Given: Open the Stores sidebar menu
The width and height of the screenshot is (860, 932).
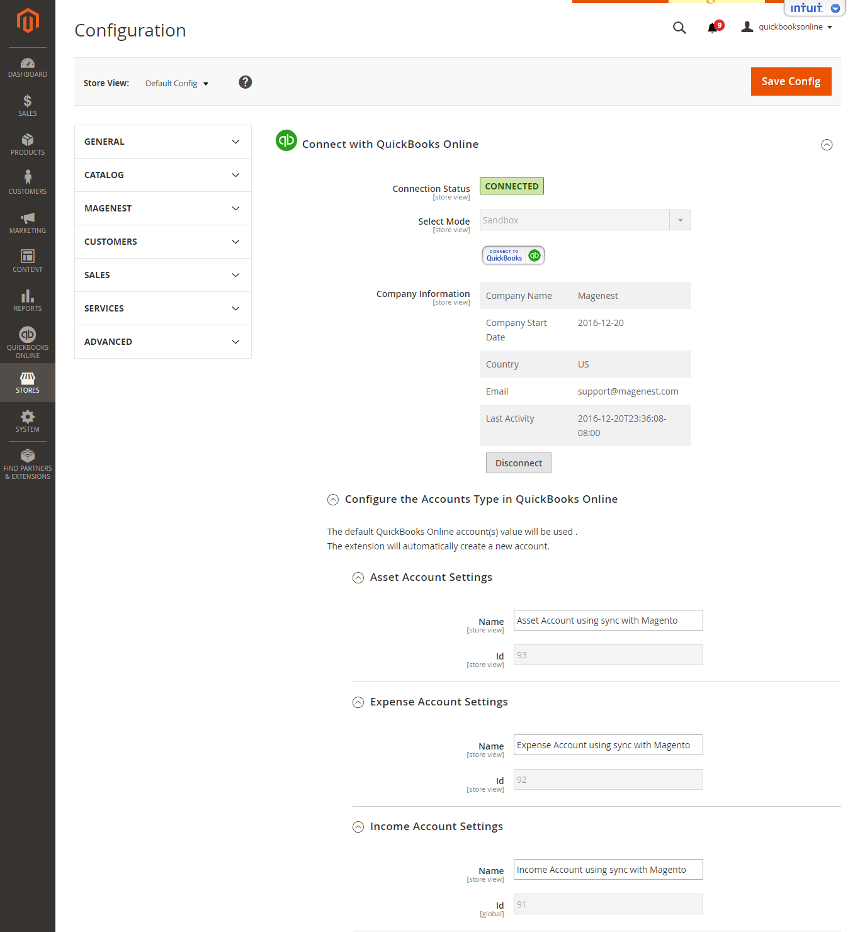Looking at the screenshot, I should tap(28, 383).
